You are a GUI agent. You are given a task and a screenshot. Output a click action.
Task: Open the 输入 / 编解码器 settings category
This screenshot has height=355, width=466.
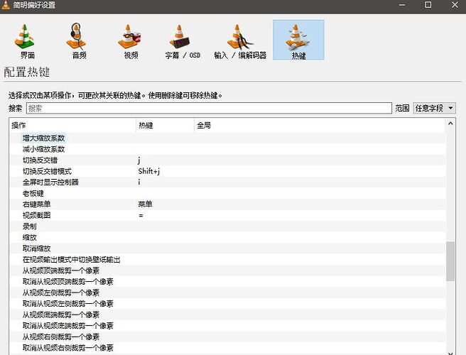point(240,40)
